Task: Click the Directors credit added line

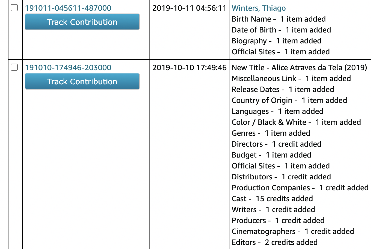Action: [276, 144]
